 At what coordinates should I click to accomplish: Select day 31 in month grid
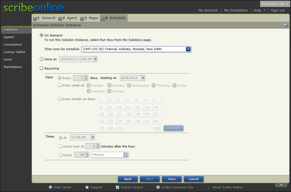121,128
